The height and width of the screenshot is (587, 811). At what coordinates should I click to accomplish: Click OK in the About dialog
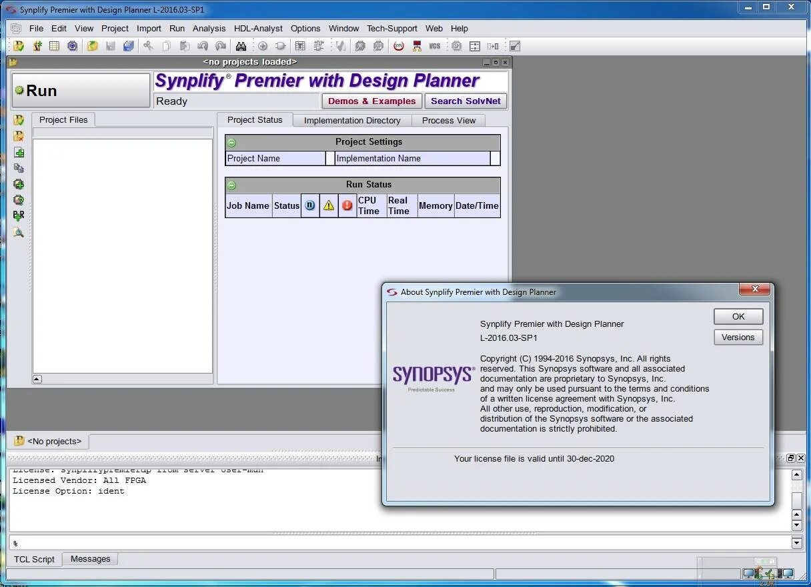738,317
